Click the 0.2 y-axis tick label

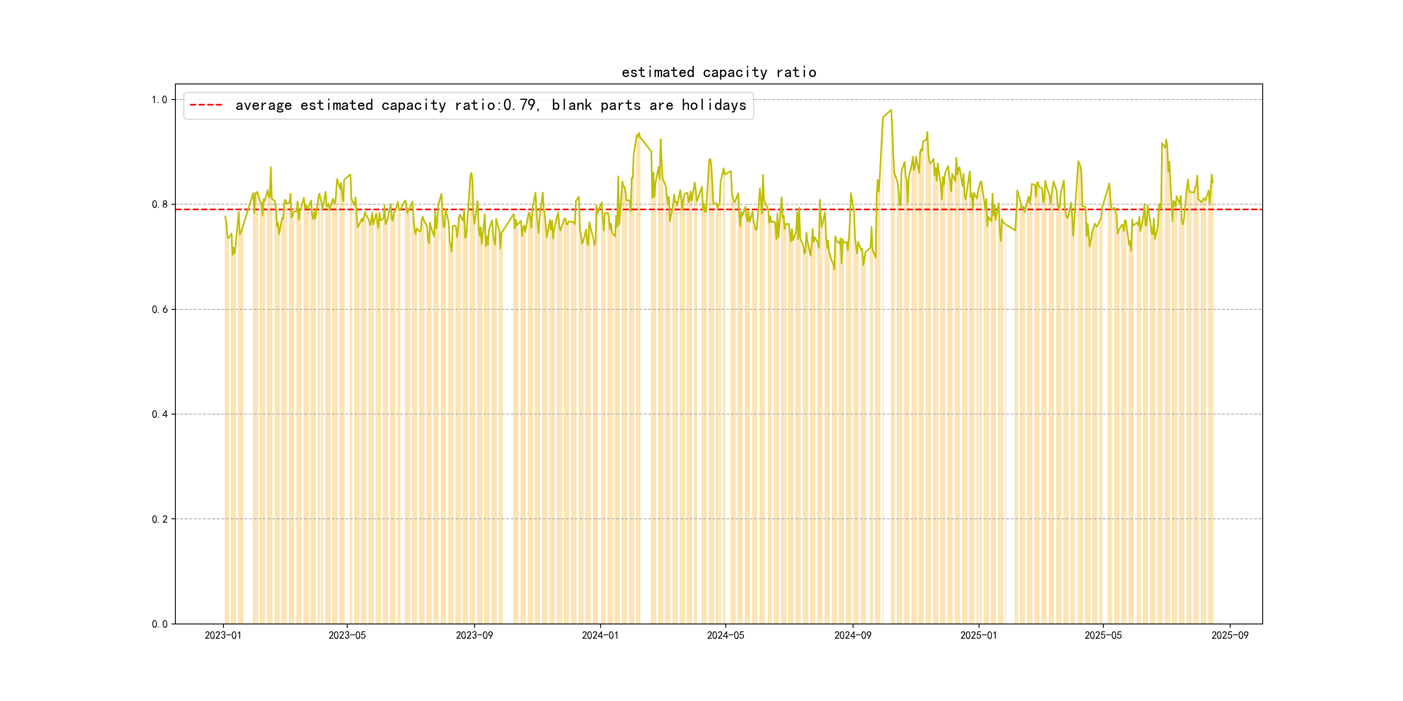tap(159, 519)
